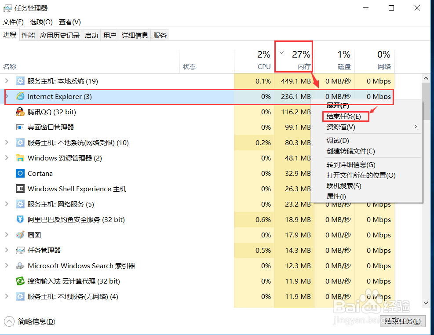This screenshot has height=335, width=434.
Task: Click the Windows 资源管理器 folder icon
Action: (x=20, y=158)
